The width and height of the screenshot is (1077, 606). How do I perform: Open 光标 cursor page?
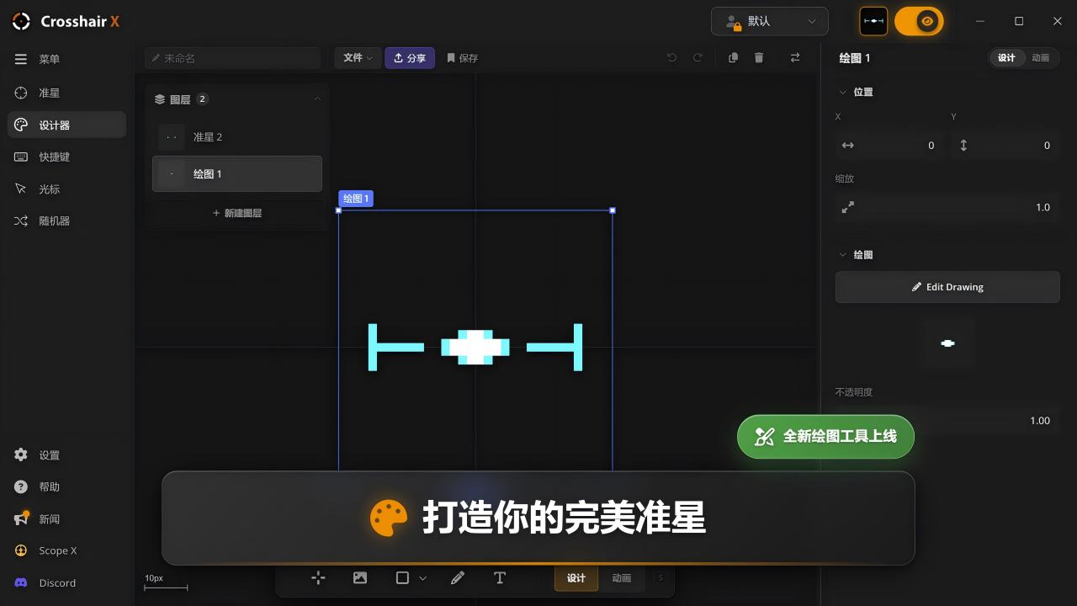(x=66, y=189)
